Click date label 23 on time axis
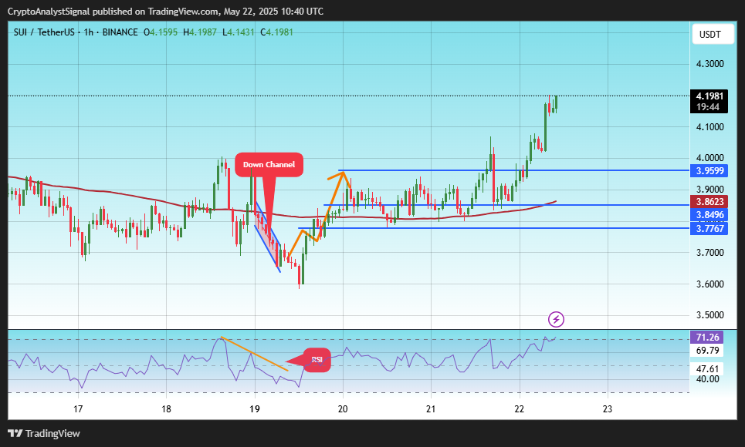 [x=608, y=409]
